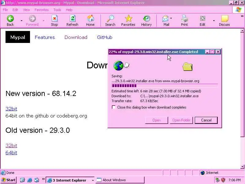
Task: Open the Edit button dropdown arrow
Action: tap(214, 21)
